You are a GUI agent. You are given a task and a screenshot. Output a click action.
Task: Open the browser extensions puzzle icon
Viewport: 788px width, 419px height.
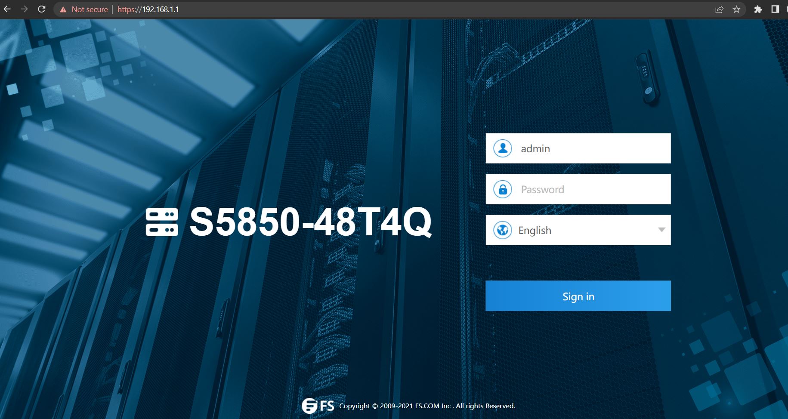tap(758, 9)
